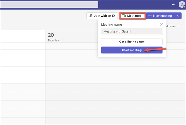
Task: Click the profile avatar labeled S
Action: (182, 4)
